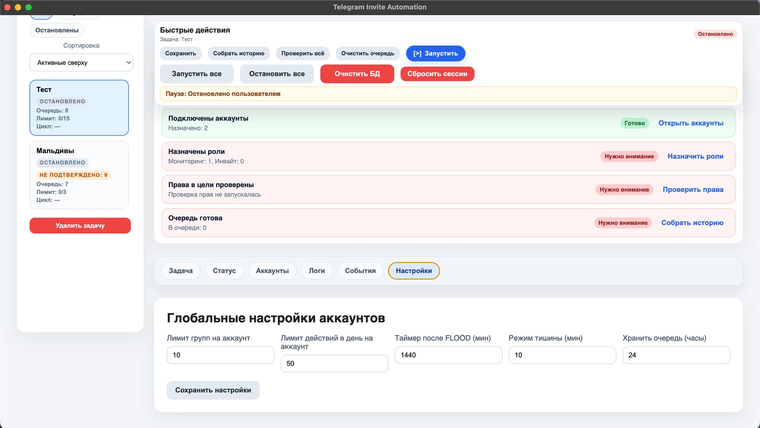
Task: Open the Открыть аккаунты link
Action: [691, 123]
